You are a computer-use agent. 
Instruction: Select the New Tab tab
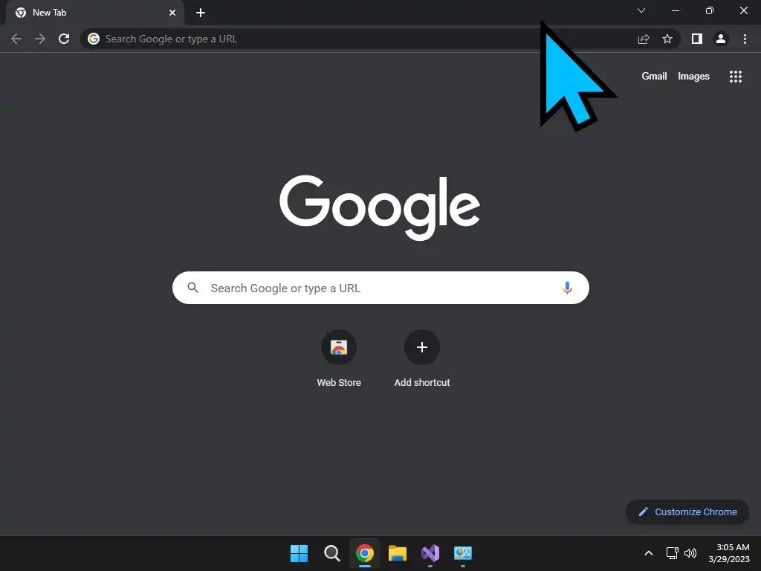(x=95, y=13)
